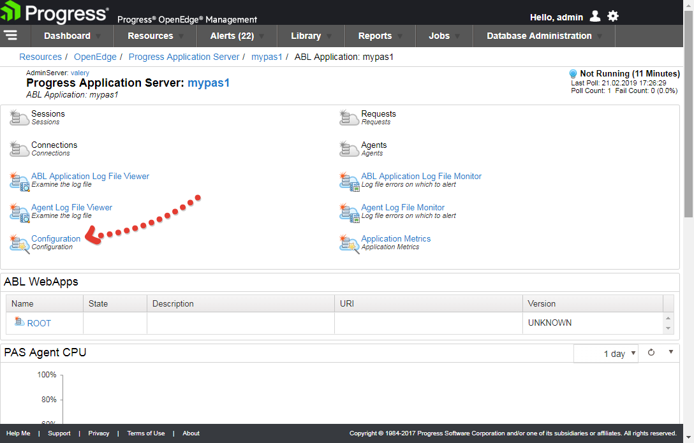The height and width of the screenshot is (443, 694).
Task: Open the Configuration link
Action: [x=56, y=238]
